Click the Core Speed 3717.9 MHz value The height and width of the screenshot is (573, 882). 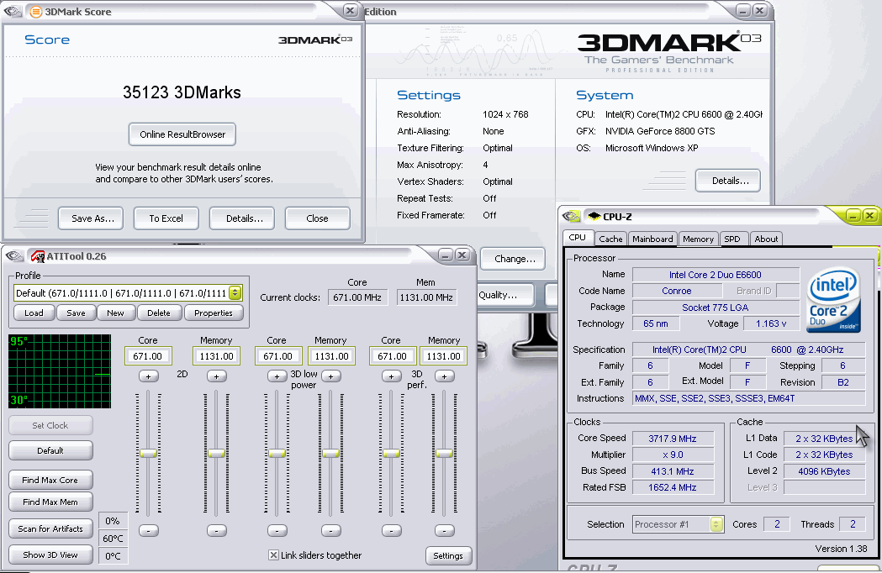tap(673, 439)
